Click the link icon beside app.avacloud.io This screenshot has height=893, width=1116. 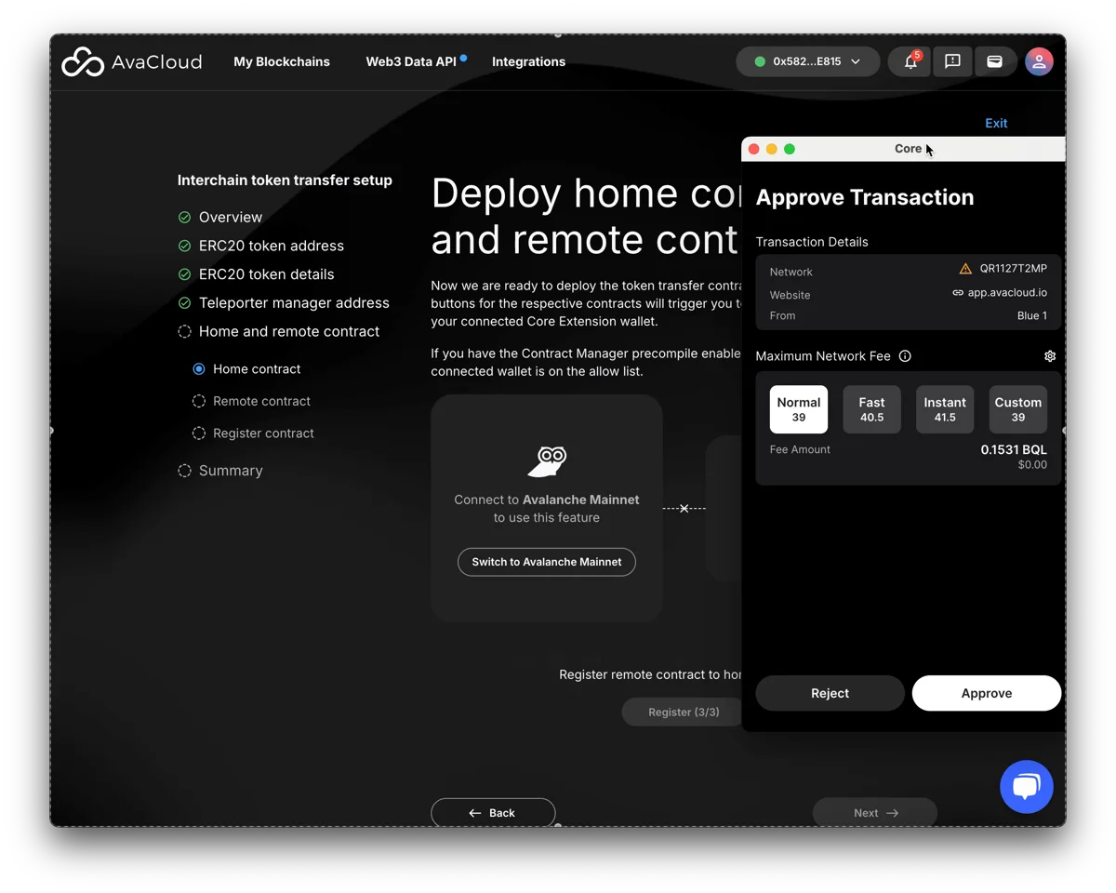958,293
